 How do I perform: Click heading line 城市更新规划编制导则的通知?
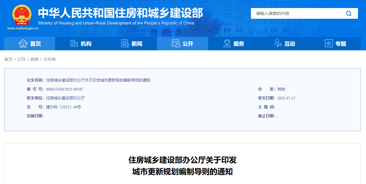pos(183,172)
